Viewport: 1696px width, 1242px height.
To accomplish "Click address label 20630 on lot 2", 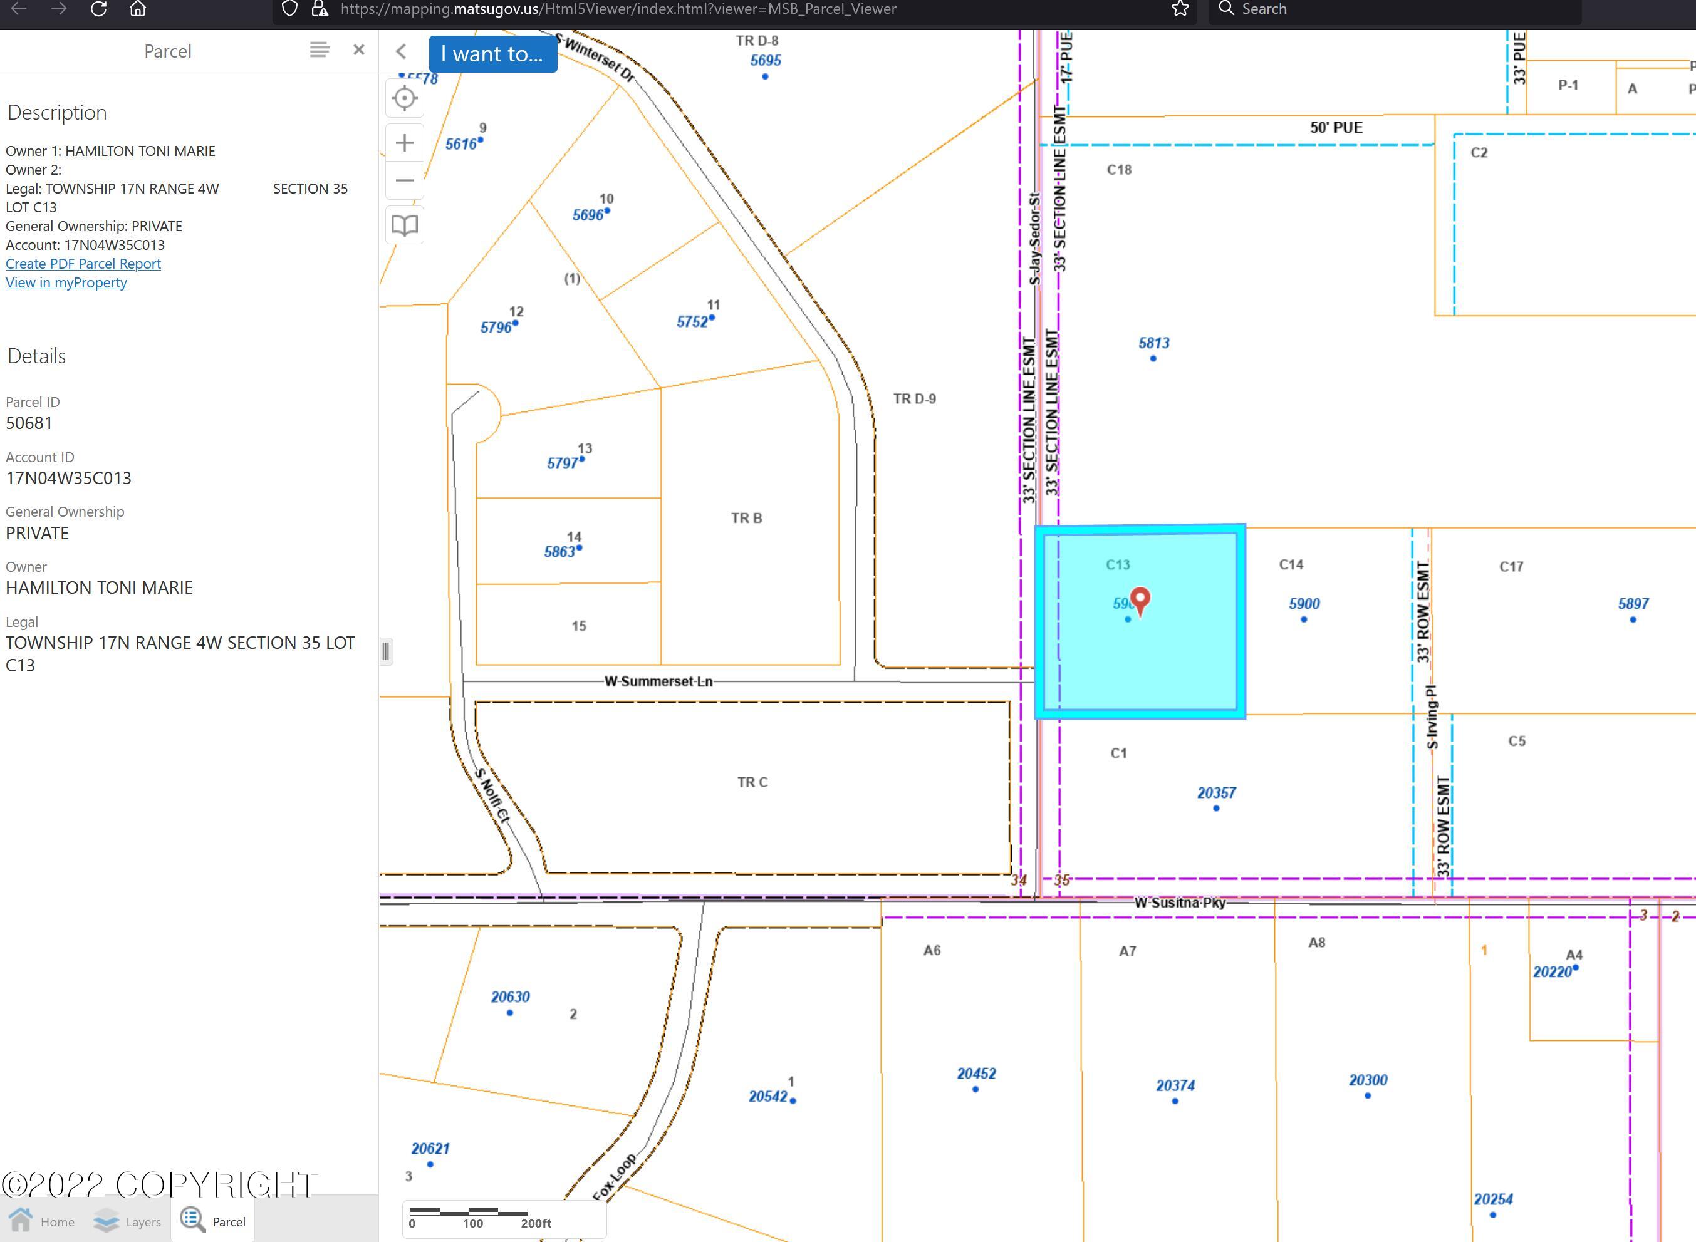I will pyautogui.click(x=511, y=997).
